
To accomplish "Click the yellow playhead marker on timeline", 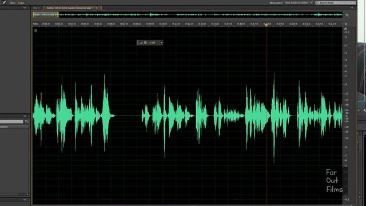I will (x=266, y=25).
